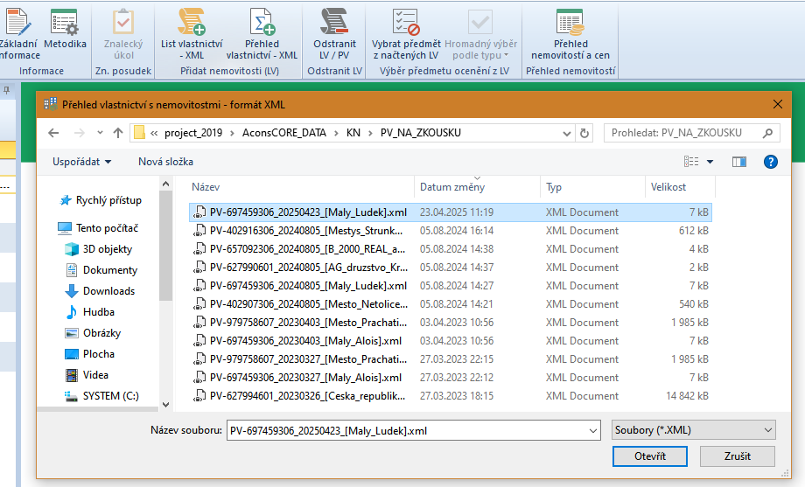Click Vybrat předmět z načtených LV
This screenshot has width=805, height=487.
click(x=406, y=34)
